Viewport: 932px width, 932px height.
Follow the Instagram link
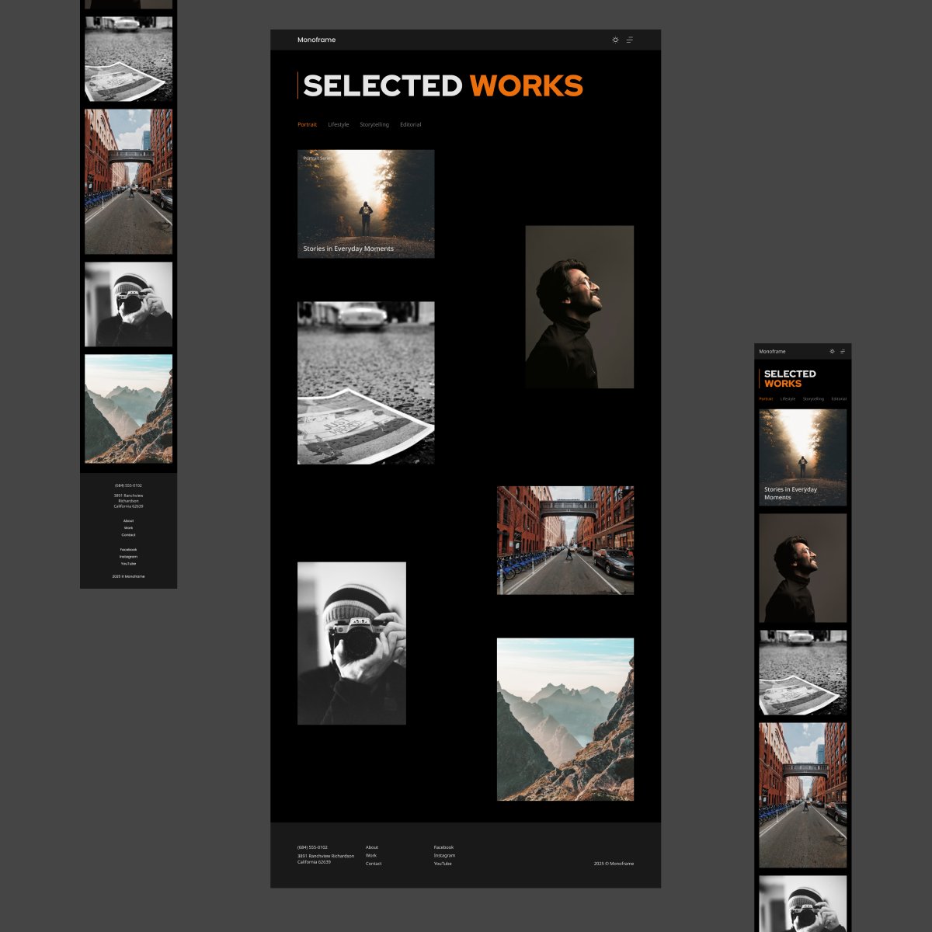point(444,855)
